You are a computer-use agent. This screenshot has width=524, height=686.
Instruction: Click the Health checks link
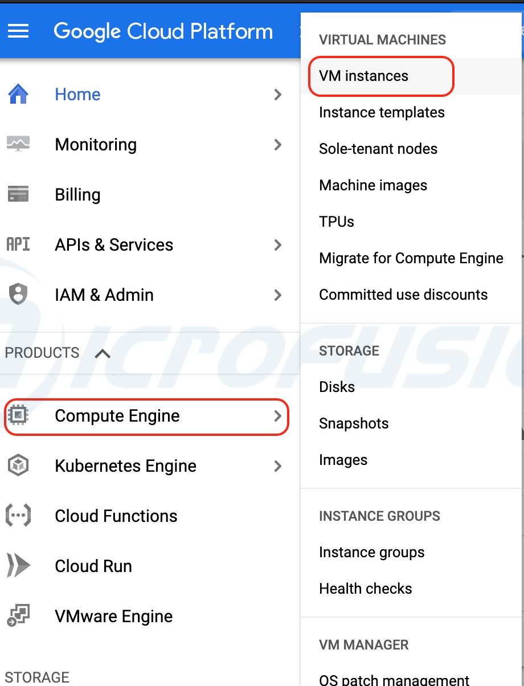(x=365, y=589)
